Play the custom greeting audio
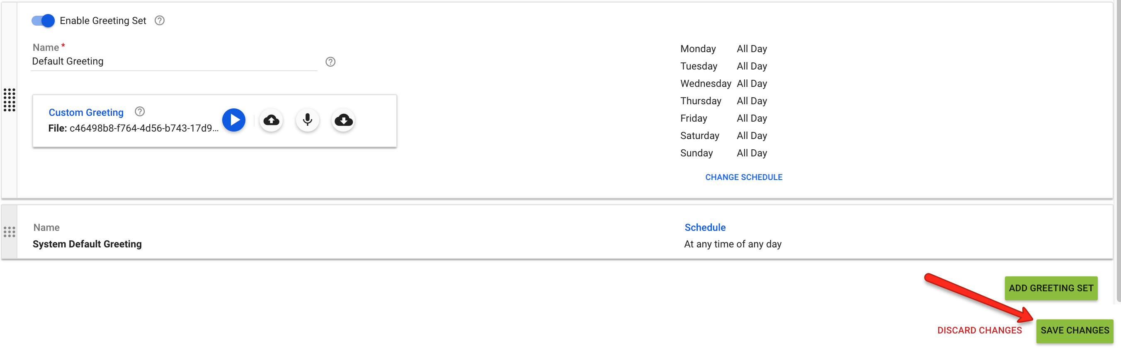Screen dimensions: 1121x350 click(234, 120)
